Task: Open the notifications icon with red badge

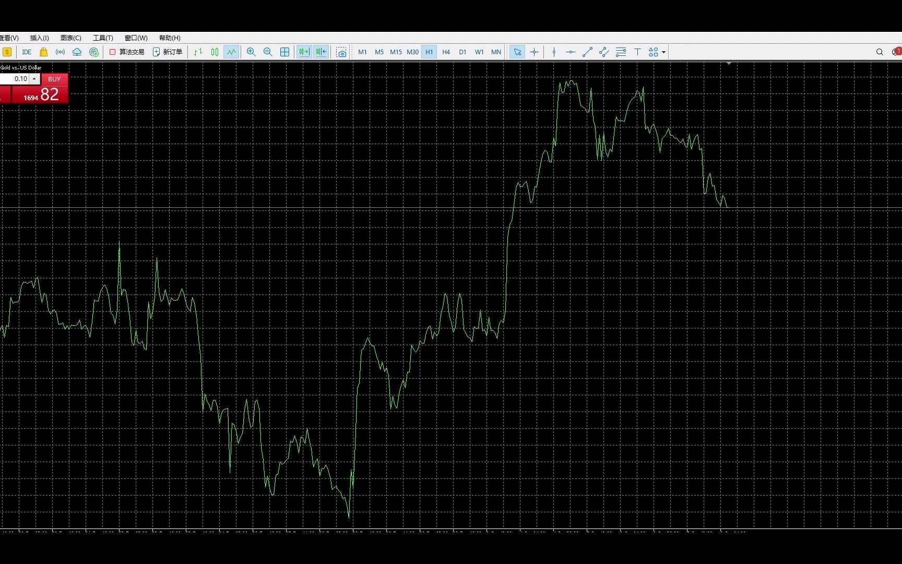Action: point(897,52)
